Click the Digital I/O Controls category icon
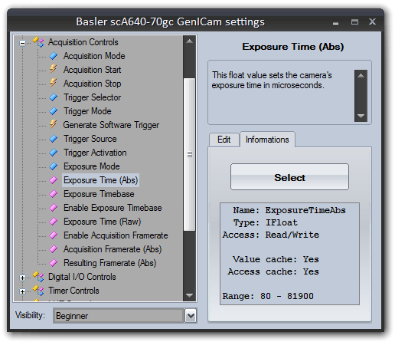Image resolution: width=395 pixels, height=342 pixels. tap(38, 277)
